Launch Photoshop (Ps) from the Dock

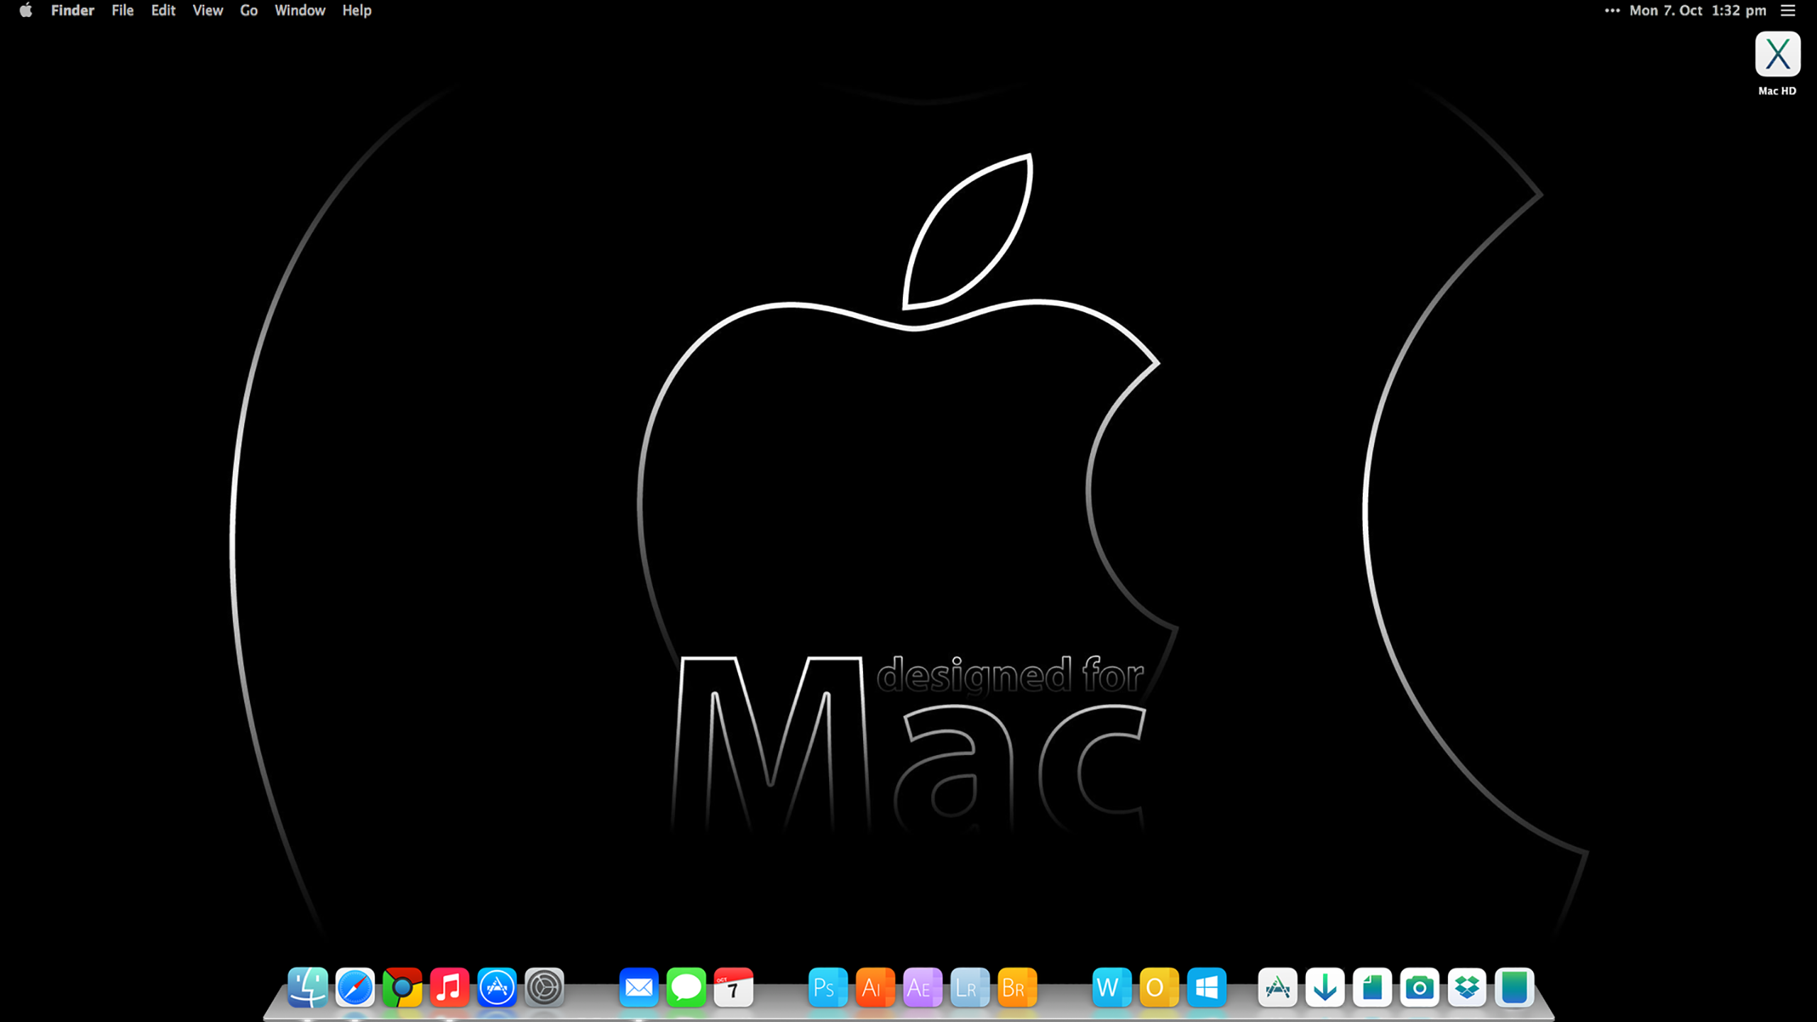click(828, 987)
